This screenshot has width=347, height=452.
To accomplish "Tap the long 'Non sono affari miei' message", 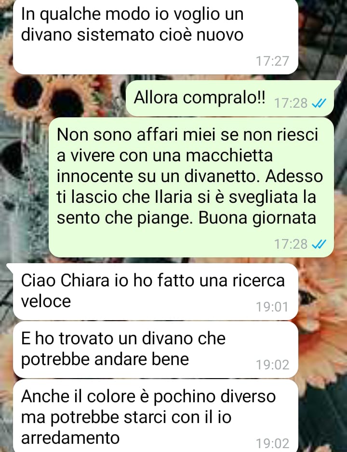I will coord(191,187).
